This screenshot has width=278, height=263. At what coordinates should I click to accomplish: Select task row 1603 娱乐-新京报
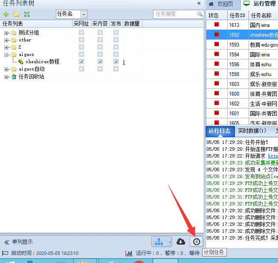[x=242, y=84]
